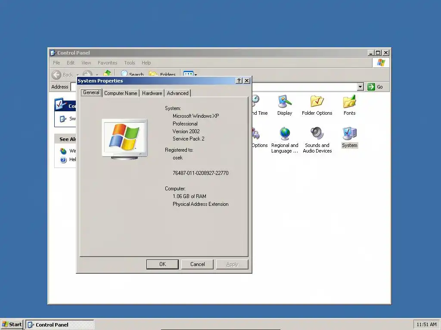Click the Control Panel title bar icon
Image resolution: width=441 pixels, height=330 pixels.
[x=53, y=53]
